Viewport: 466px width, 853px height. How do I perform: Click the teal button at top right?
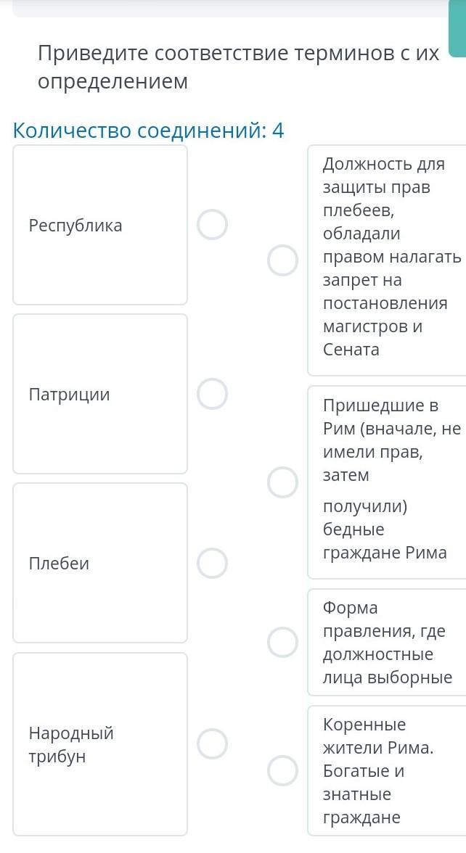click(457, 29)
